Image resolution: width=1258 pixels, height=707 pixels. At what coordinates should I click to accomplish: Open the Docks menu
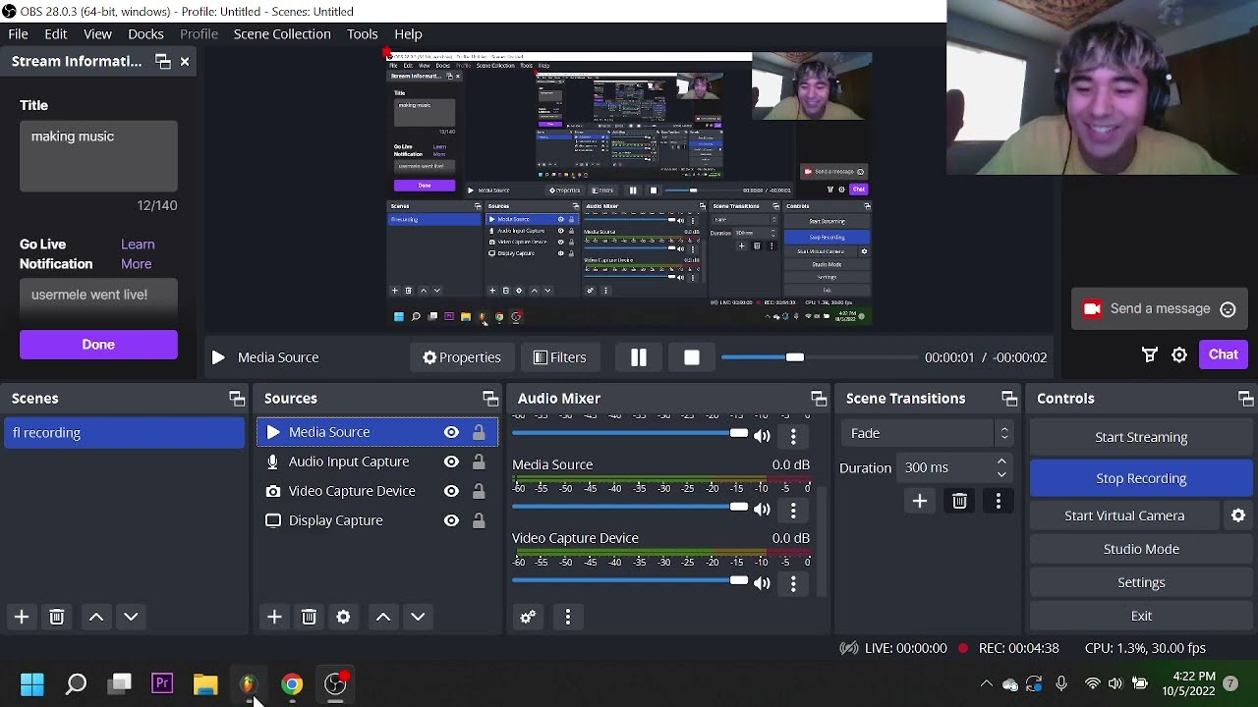(145, 33)
